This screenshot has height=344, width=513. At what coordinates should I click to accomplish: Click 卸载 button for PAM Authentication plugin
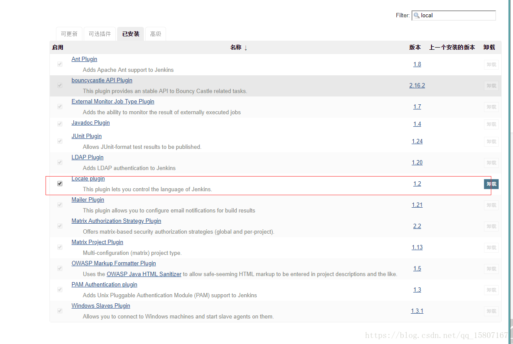(x=491, y=290)
